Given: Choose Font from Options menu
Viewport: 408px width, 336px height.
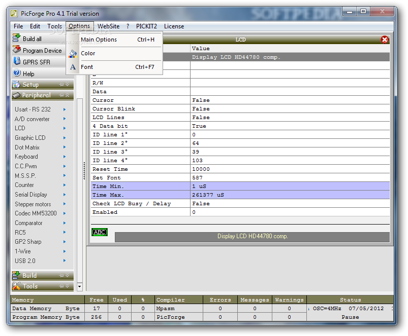Looking at the screenshot, I should coord(114,67).
